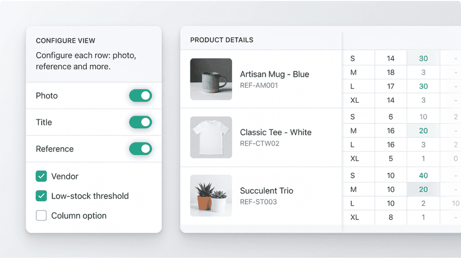The height and width of the screenshot is (259, 461).
Task: Turn off the Photo toggle
Action: (x=140, y=96)
